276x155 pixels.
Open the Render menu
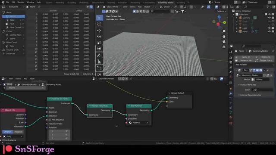tap(21, 2)
